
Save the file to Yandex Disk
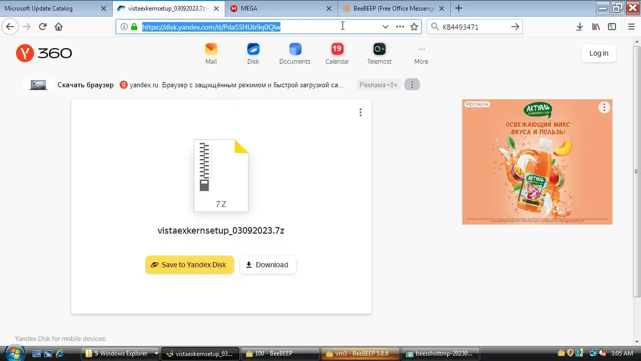pos(189,265)
